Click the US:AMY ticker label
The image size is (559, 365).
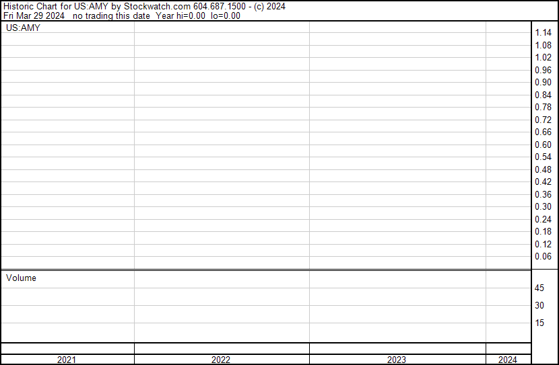[23, 28]
